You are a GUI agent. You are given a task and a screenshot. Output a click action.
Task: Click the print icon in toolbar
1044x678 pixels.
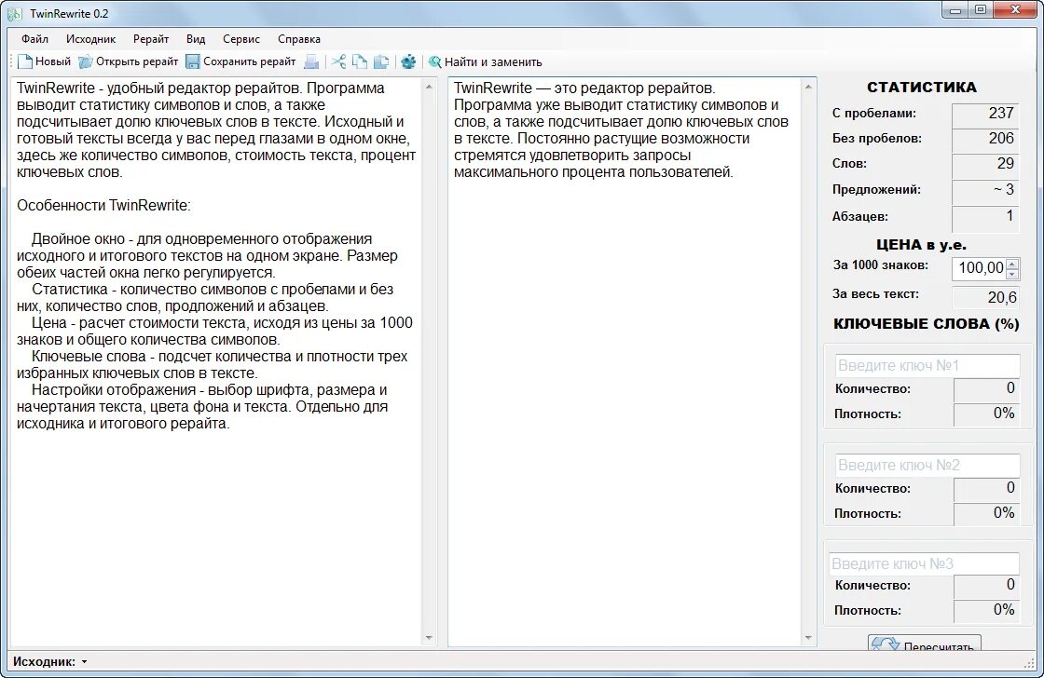coord(311,61)
